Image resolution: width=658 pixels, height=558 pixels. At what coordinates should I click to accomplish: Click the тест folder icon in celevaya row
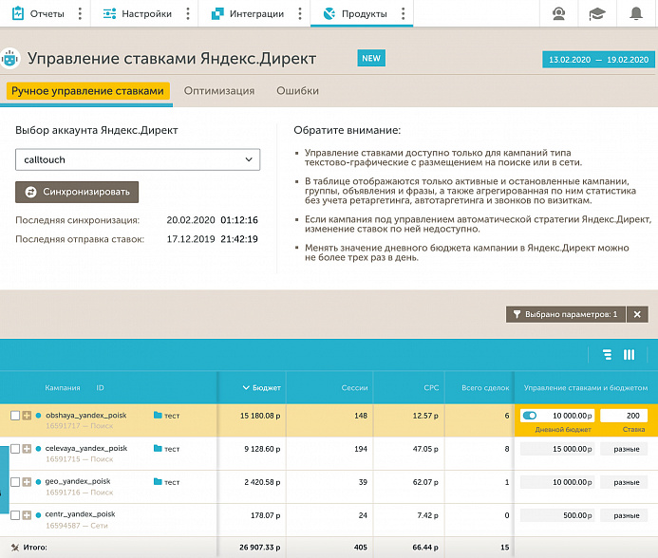point(158,448)
